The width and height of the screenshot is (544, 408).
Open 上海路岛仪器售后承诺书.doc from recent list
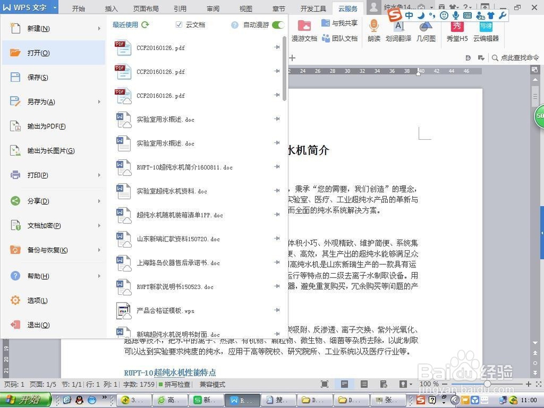tap(197, 263)
